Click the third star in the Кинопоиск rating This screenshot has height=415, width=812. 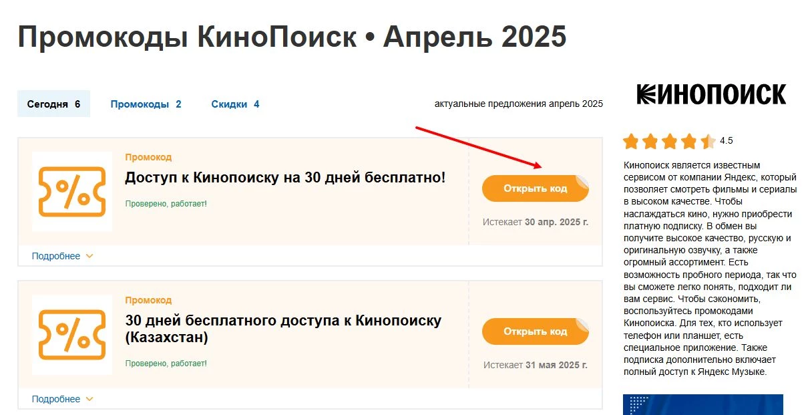tap(668, 141)
